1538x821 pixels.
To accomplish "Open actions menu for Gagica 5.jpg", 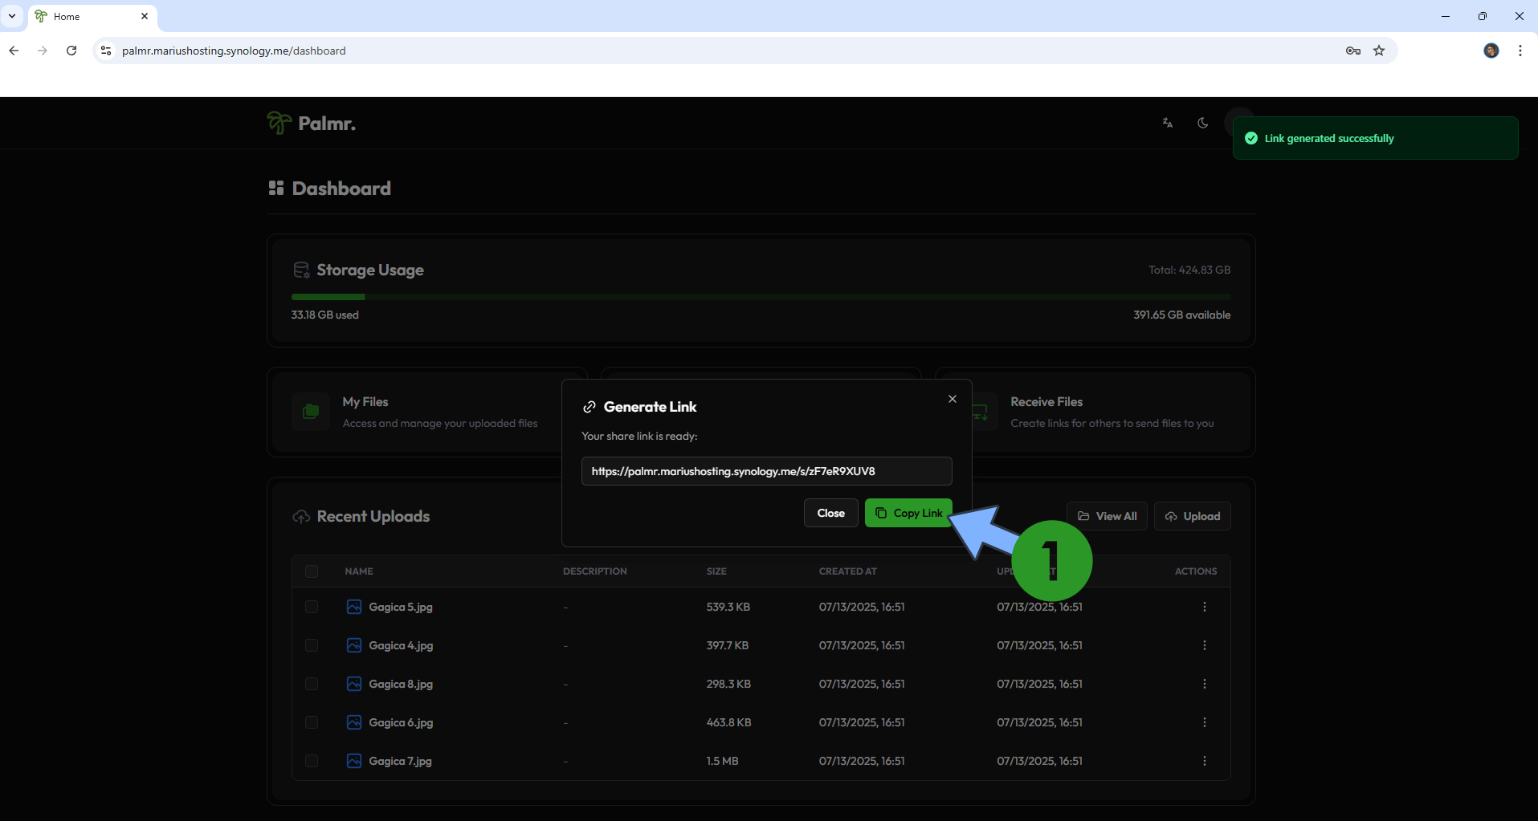I will pos(1205,607).
